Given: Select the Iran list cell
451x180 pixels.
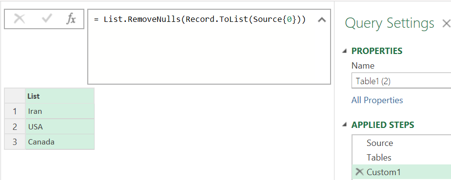Looking at the screenshot, I should (60, 111).
